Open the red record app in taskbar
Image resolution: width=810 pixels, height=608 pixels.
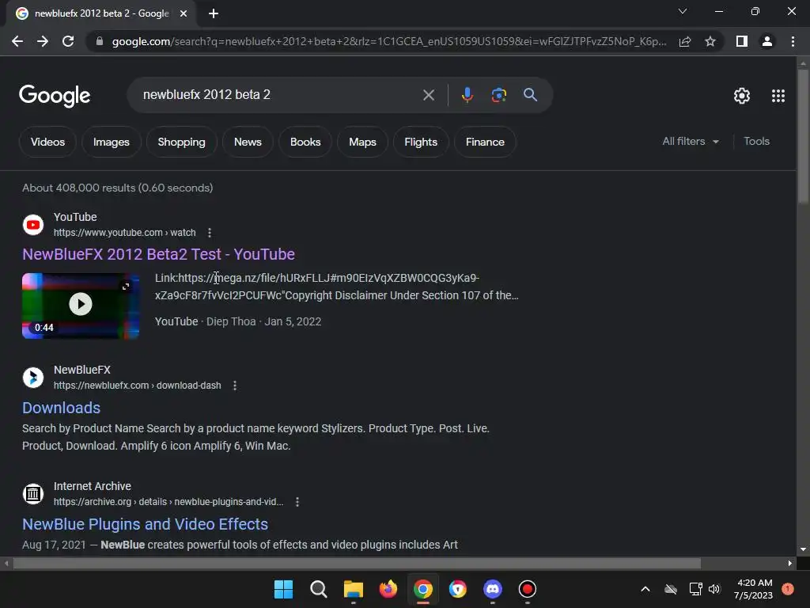528,589
